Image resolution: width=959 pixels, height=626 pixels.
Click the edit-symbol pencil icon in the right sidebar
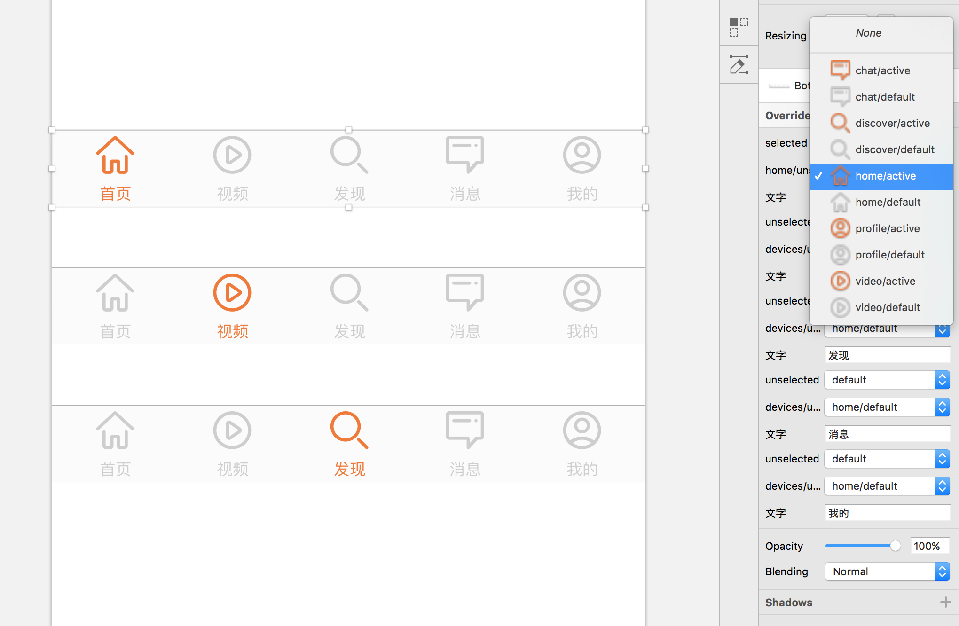(738, 65)
